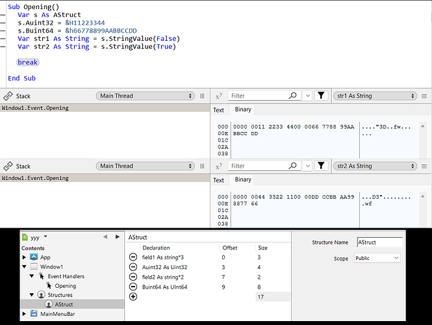Image resolution: width=432 pixels, height=325 pixels.
Task: Click the Filter field in the str2 viewer
Action: [258, 166]
